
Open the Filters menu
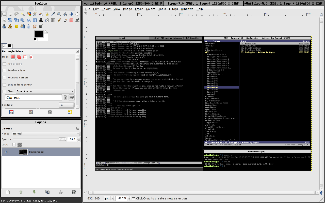click(x=173, y=9)
